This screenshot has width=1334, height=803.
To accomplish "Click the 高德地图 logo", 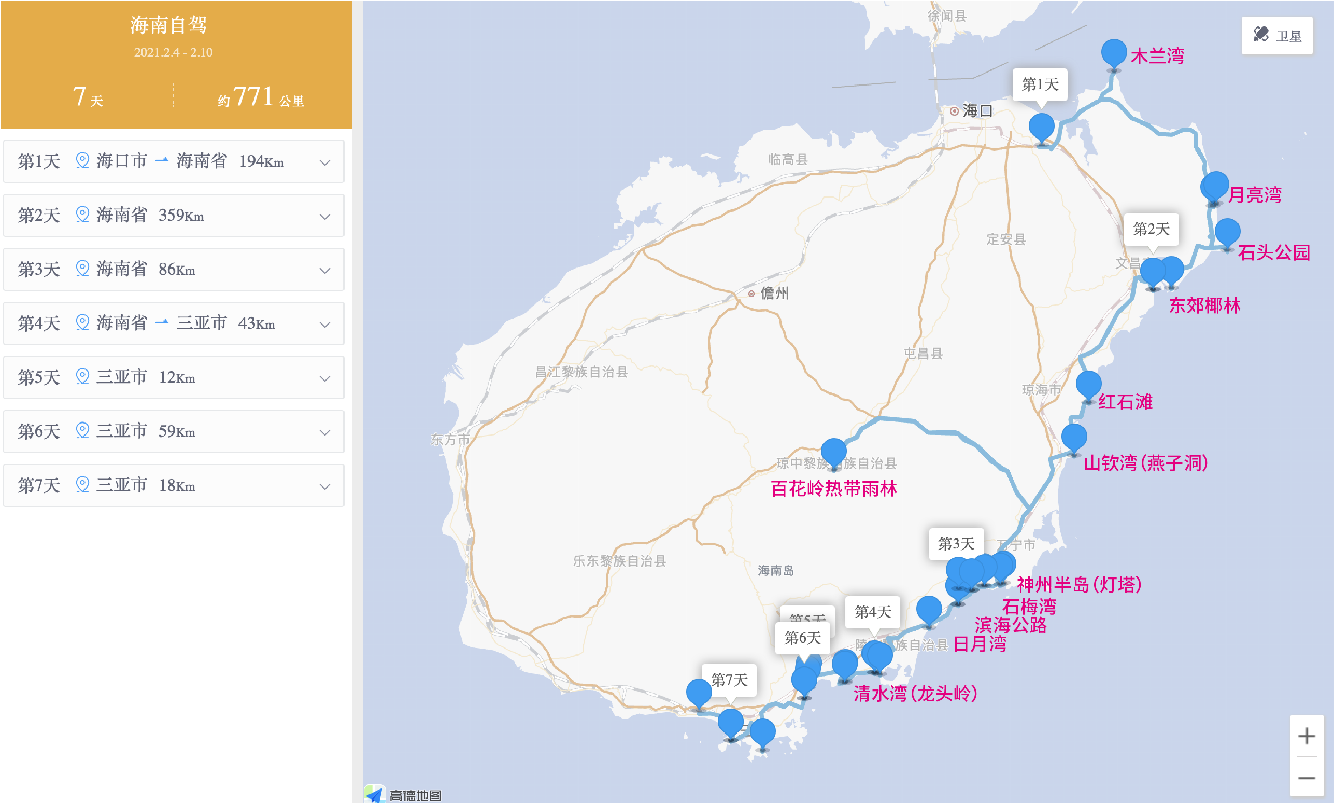I will tap(403, 794).
